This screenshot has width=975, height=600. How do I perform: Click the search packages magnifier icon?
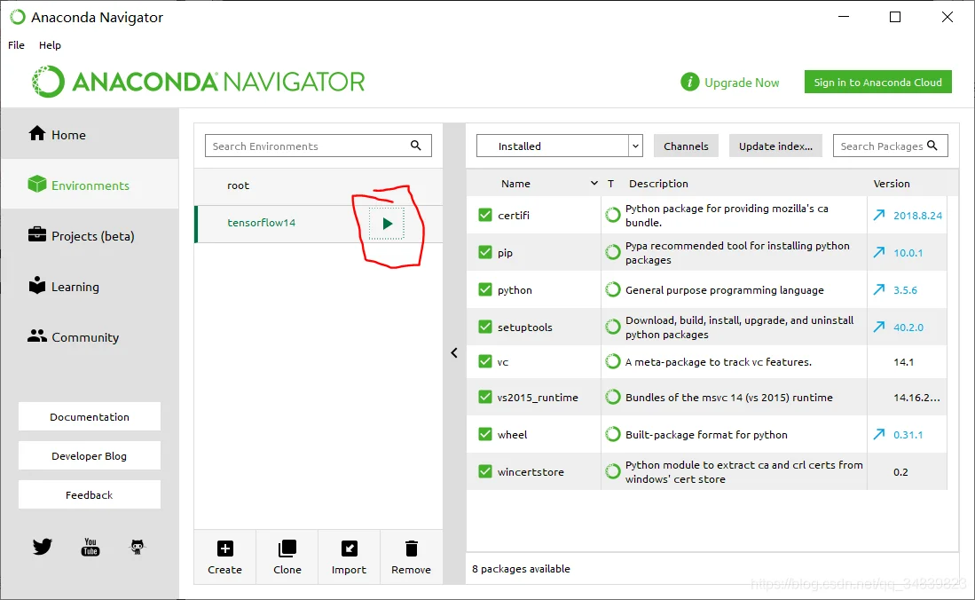[x=932, y=145]
